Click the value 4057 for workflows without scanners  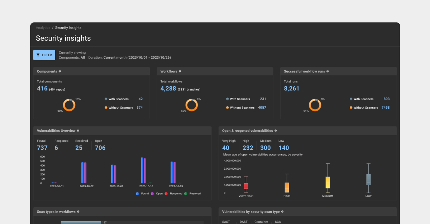tap(262, 108)
